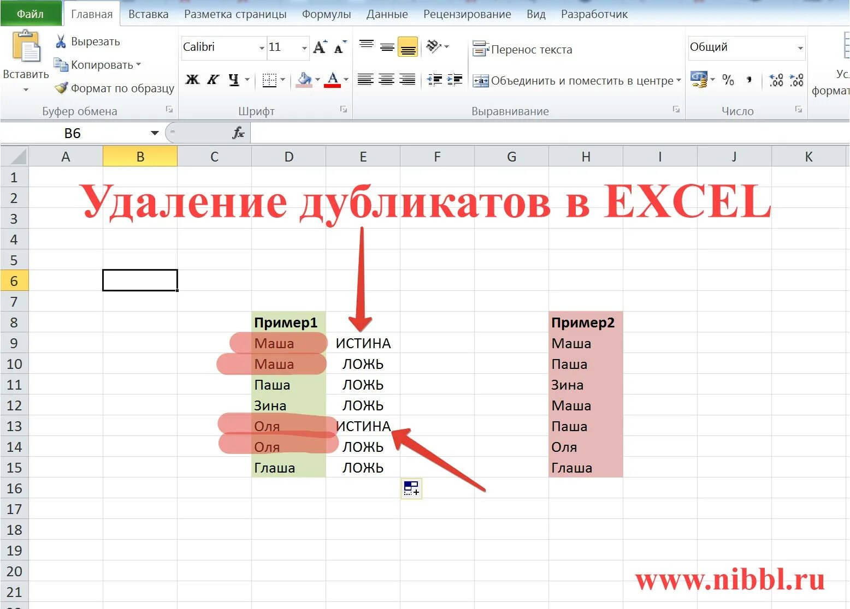The height and width of the screenshot is (609, 850).
Task: Toggle italic (К) formatting
Action: pyautogui.click(x=213, y=80)
